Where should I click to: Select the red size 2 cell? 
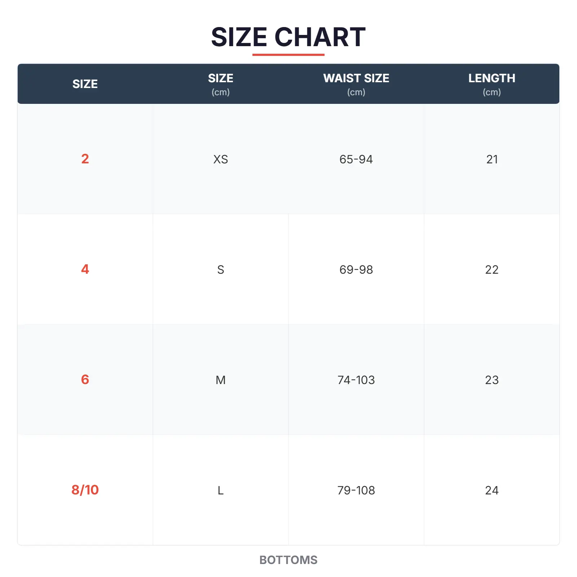pyautogui.click(x=85, y=159)
